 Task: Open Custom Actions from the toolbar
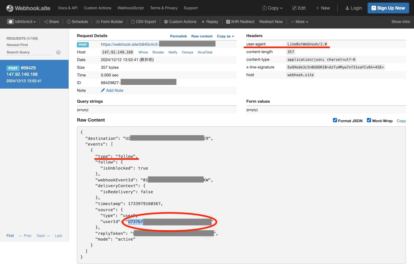180,21
